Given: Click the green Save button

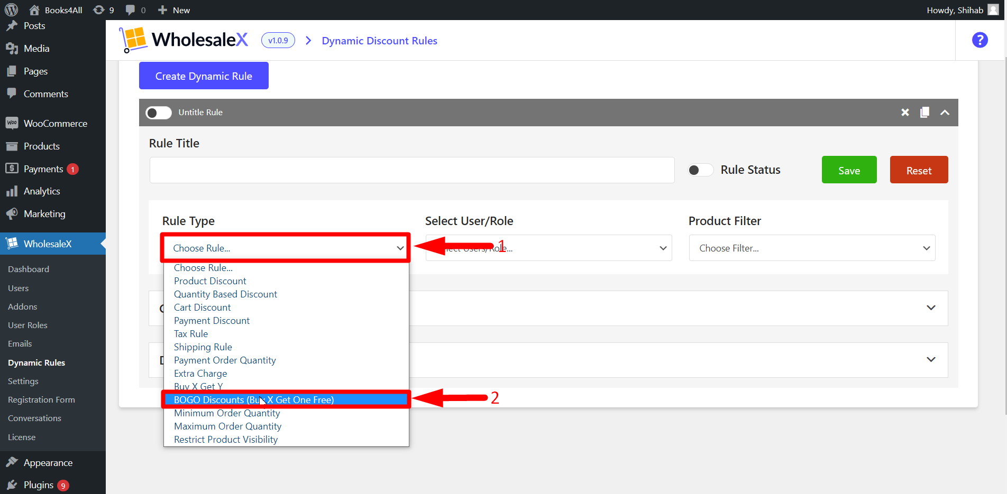Looking at the screenshot, I should [x=849, y=170].
